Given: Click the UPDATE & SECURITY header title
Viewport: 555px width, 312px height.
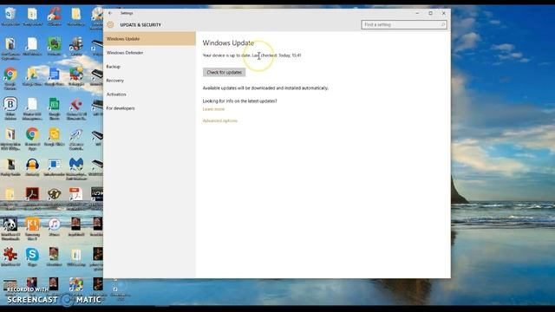Looking at the screenshot, I should tap(140, 25).
